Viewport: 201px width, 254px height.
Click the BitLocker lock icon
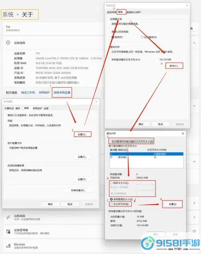[x=8, y=246]
